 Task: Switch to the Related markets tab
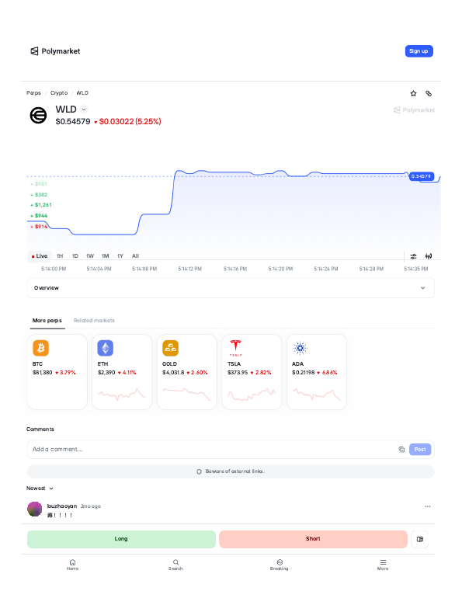click(94, 320)
